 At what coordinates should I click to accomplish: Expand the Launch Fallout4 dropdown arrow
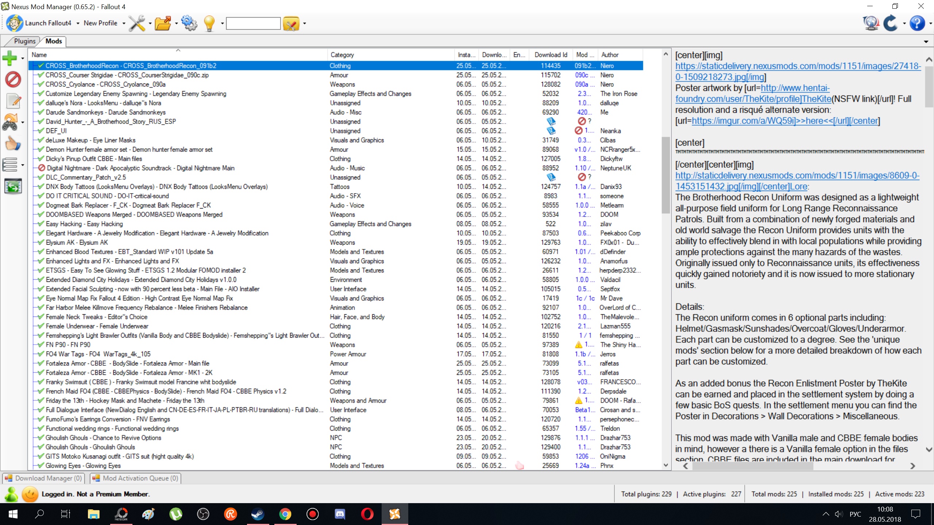(x=78, y=23)
